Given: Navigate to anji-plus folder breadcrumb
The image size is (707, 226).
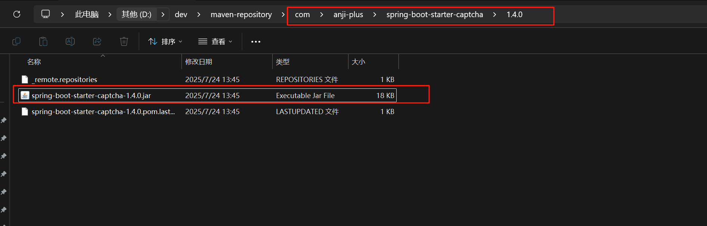Looking at the screenshot, I should coord(348,15).
